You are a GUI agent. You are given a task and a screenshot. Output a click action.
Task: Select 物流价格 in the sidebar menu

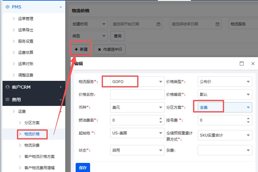pos(32,134)
